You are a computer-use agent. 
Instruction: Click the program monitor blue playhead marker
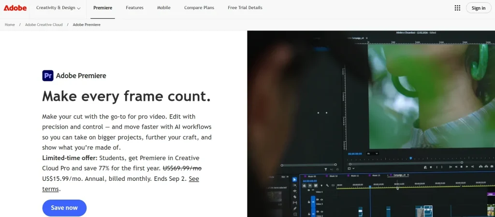point(411,158)
